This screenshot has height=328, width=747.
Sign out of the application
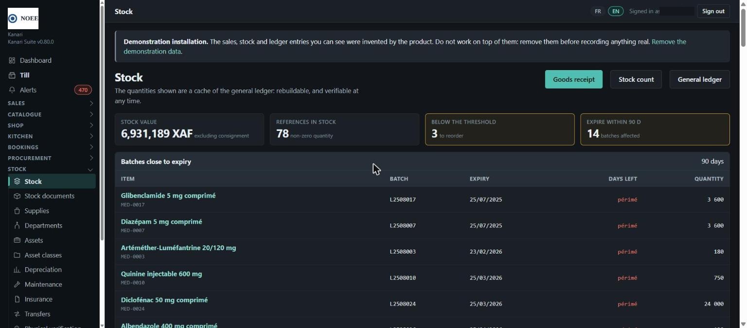[x=713, y=11]
